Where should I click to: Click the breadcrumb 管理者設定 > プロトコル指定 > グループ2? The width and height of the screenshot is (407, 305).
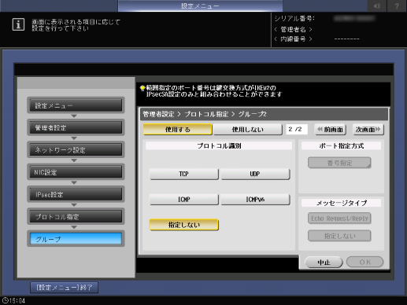[205, 114]
